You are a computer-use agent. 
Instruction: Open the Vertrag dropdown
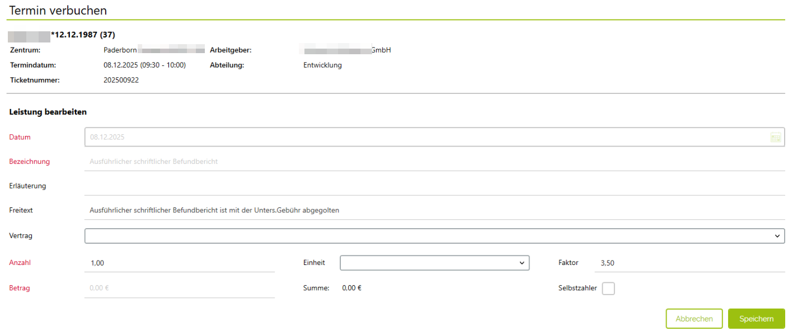[x=434, y=236]
